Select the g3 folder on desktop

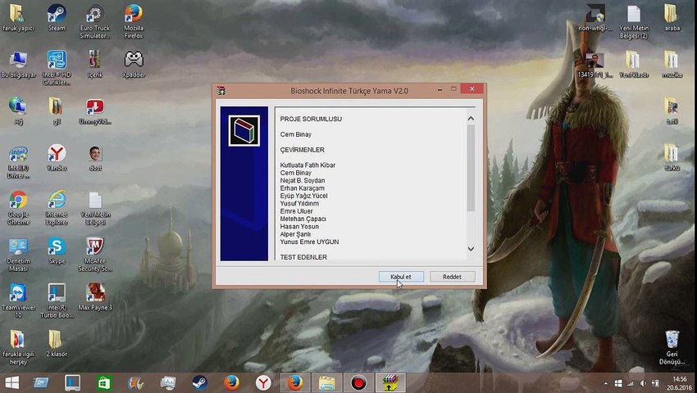tap(57, 111)
